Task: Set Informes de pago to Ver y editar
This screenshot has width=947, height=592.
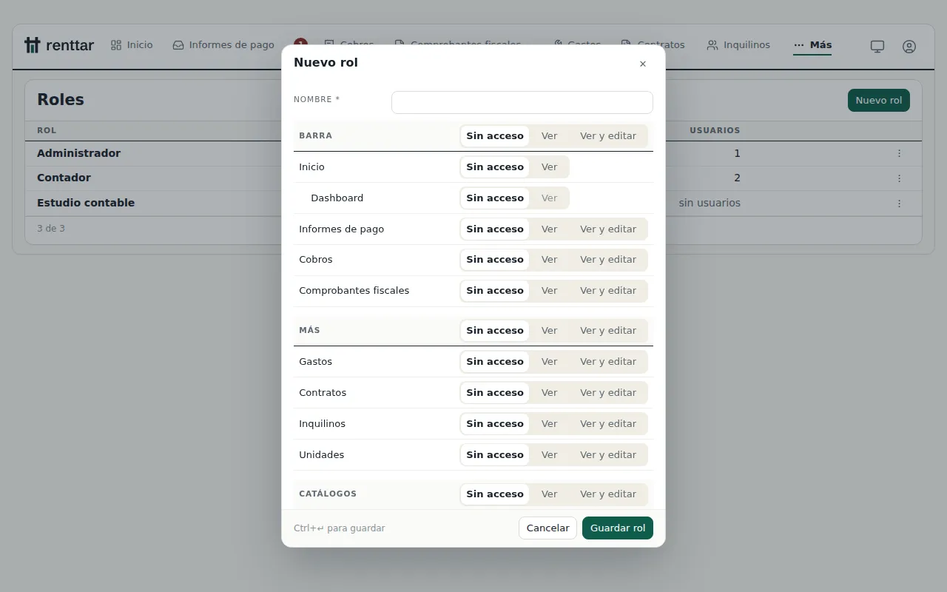Action: tap(608, 229)
